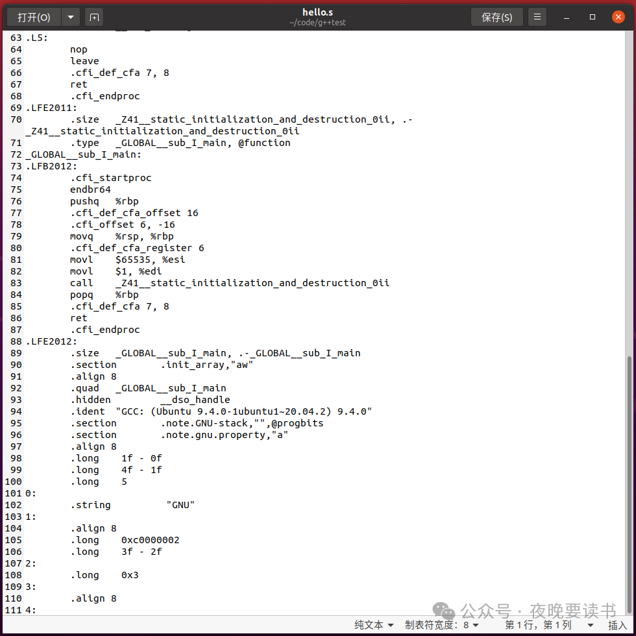The width and height of the screenshot is (636, 636).
Task: Click '.long 4f - 1f' line
Action: click(x=116, y=470)
